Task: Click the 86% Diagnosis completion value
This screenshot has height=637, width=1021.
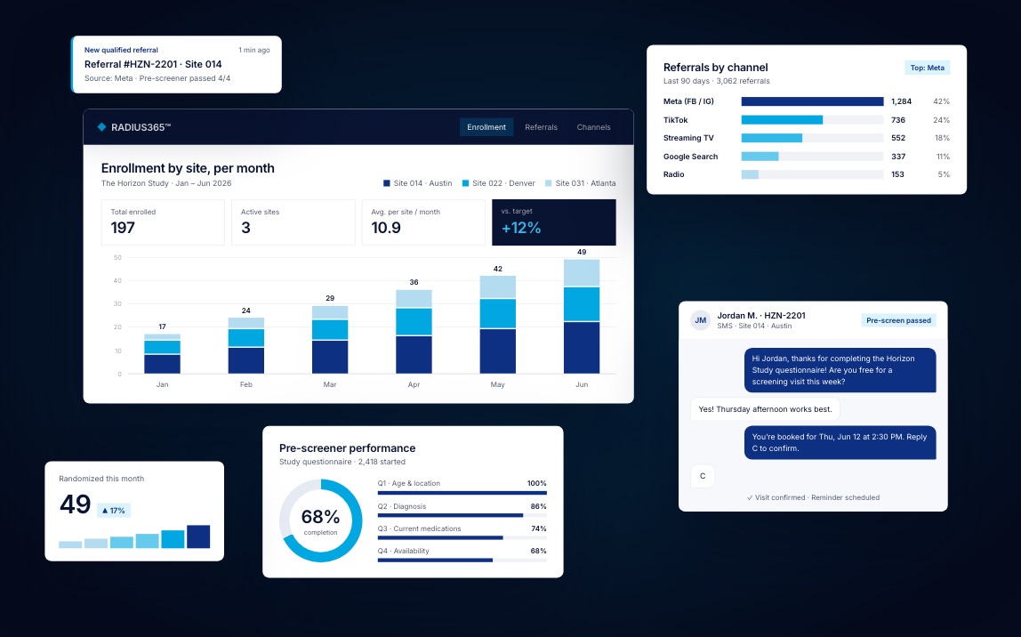Action: pyautogui.click(x=538, y=506)
